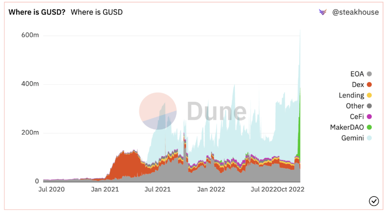
Task: Click the green MakerDAO color dot
Action: [369, 127]
